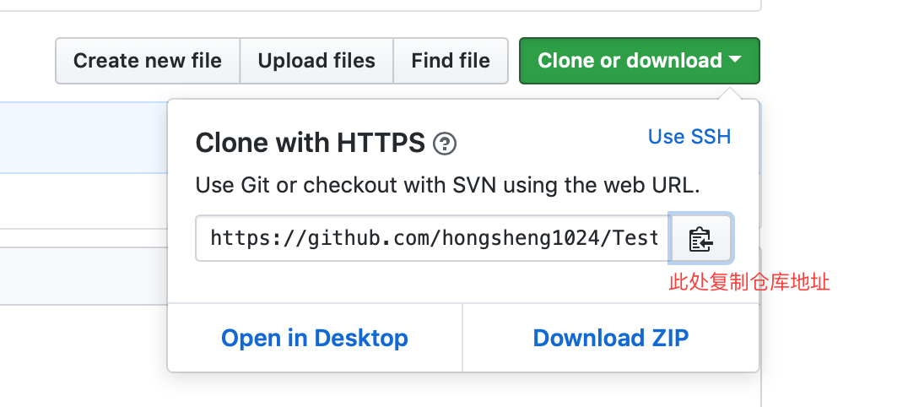Screen dimensions: 908x407
Task: Click the red Chinese annotation text
Action: pos(749,282)
